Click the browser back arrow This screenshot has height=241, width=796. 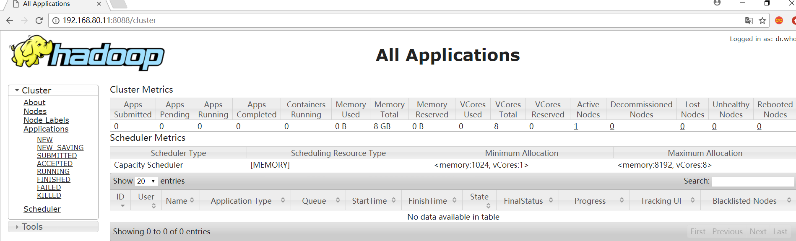(10, 21)
